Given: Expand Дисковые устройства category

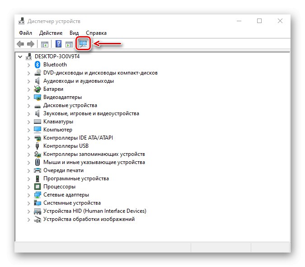Looking at the screenshot, I should [29, 106].
